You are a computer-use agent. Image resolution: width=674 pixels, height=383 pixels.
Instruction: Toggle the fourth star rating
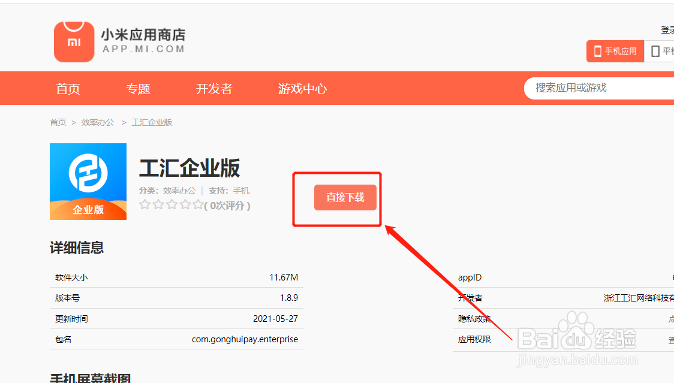coord(185,204)
